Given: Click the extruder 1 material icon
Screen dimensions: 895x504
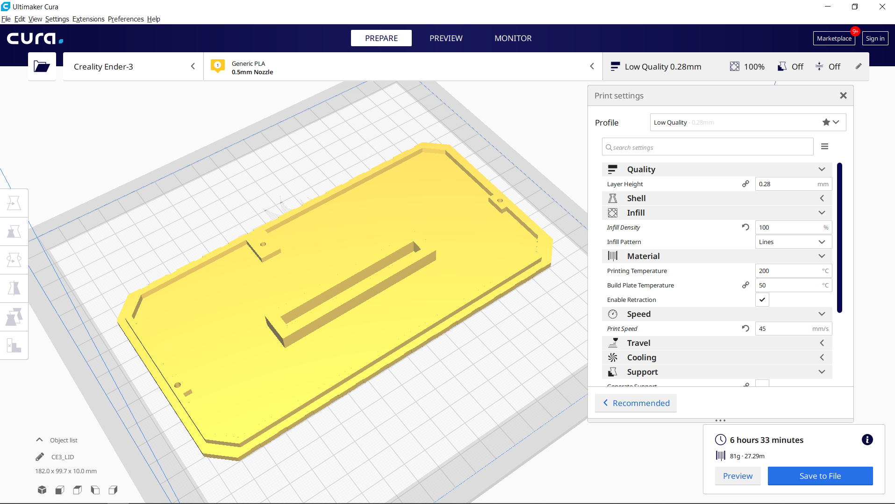Looking at the screenshot, I should pyautogui.click(x=218, y=66).
